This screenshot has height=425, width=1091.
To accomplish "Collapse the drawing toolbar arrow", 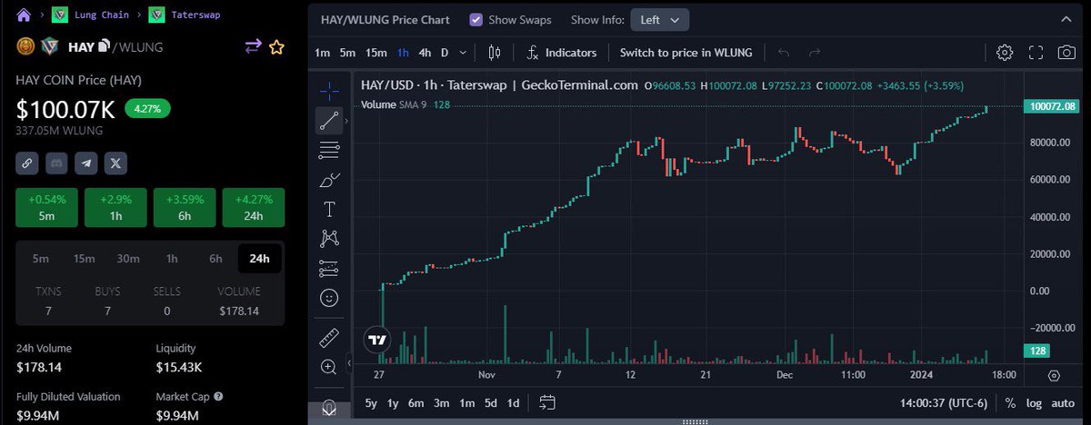I will [x=351, y=364].
